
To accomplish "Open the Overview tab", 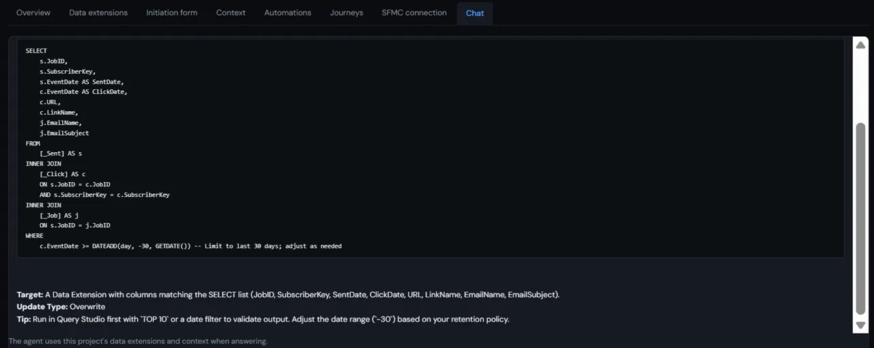I will [33, 13].
